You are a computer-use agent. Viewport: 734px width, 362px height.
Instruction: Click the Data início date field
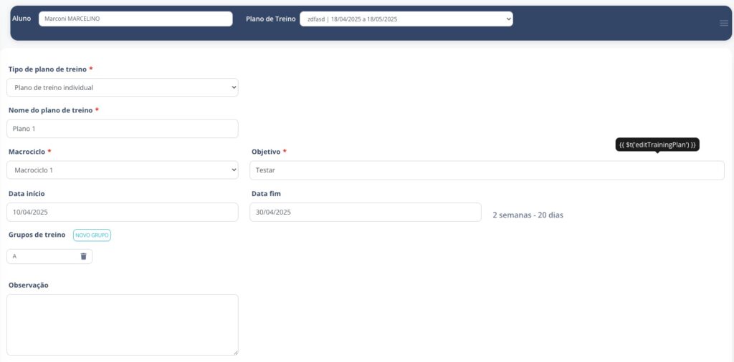coord(123,212)
